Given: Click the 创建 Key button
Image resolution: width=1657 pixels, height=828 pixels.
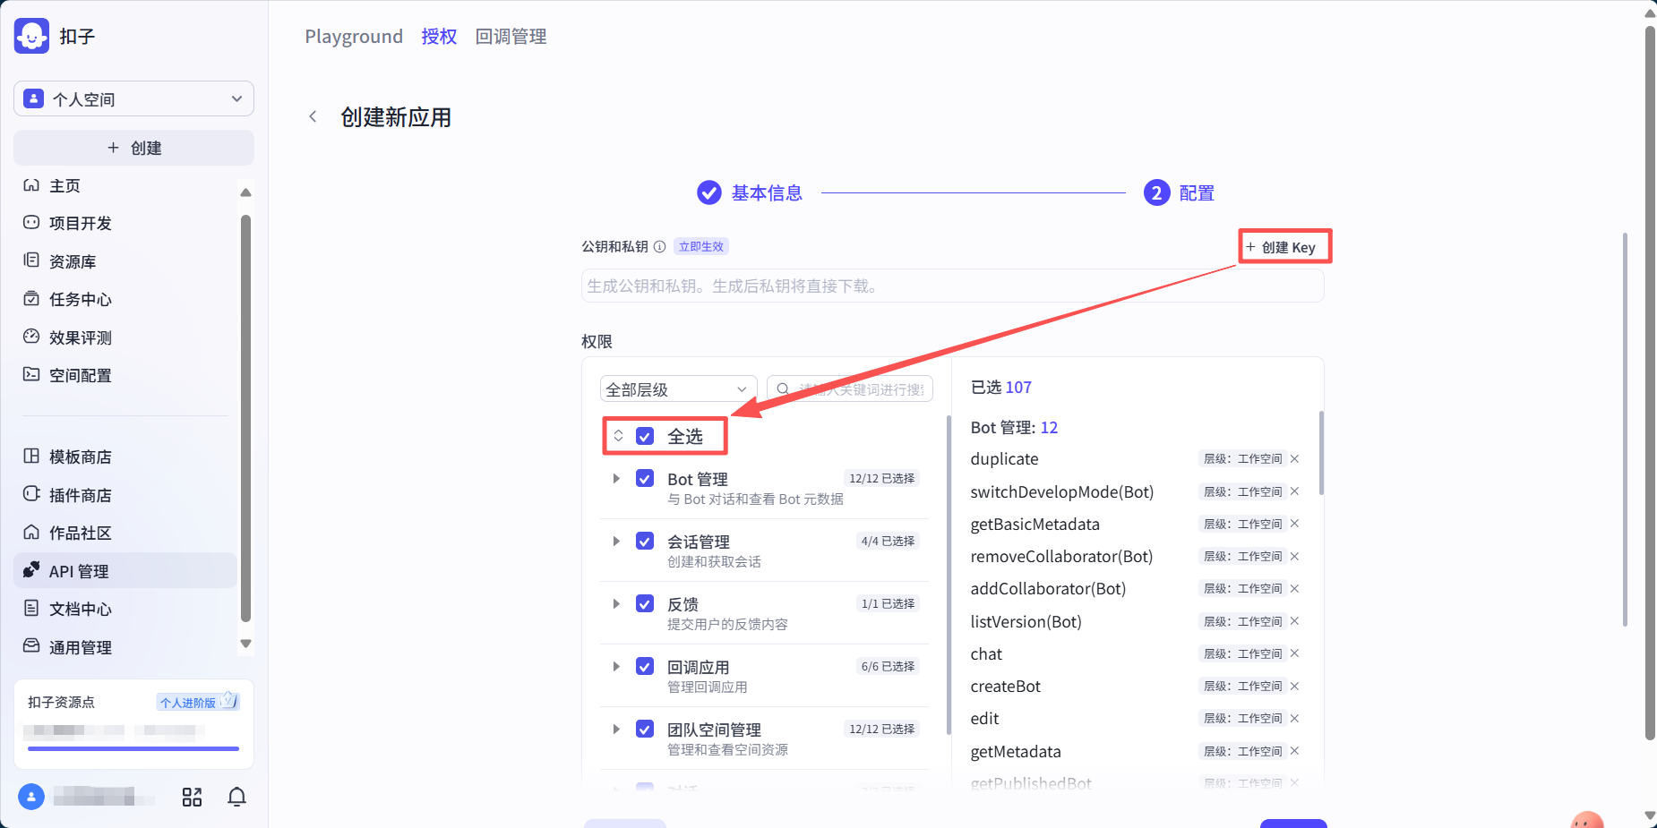Looking at the screenshot, I should click(1284, 246).
